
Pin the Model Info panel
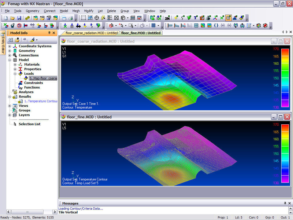coord(49,33)
